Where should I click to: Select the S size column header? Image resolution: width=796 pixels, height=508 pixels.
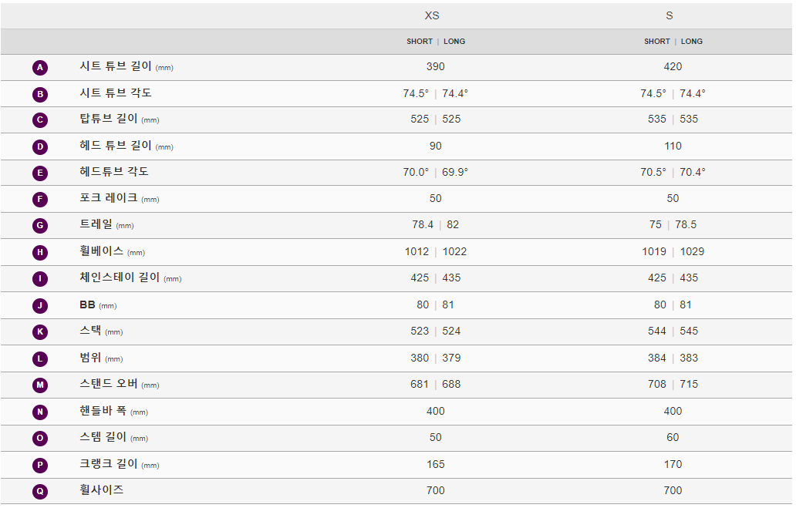(x=670, y=15)
